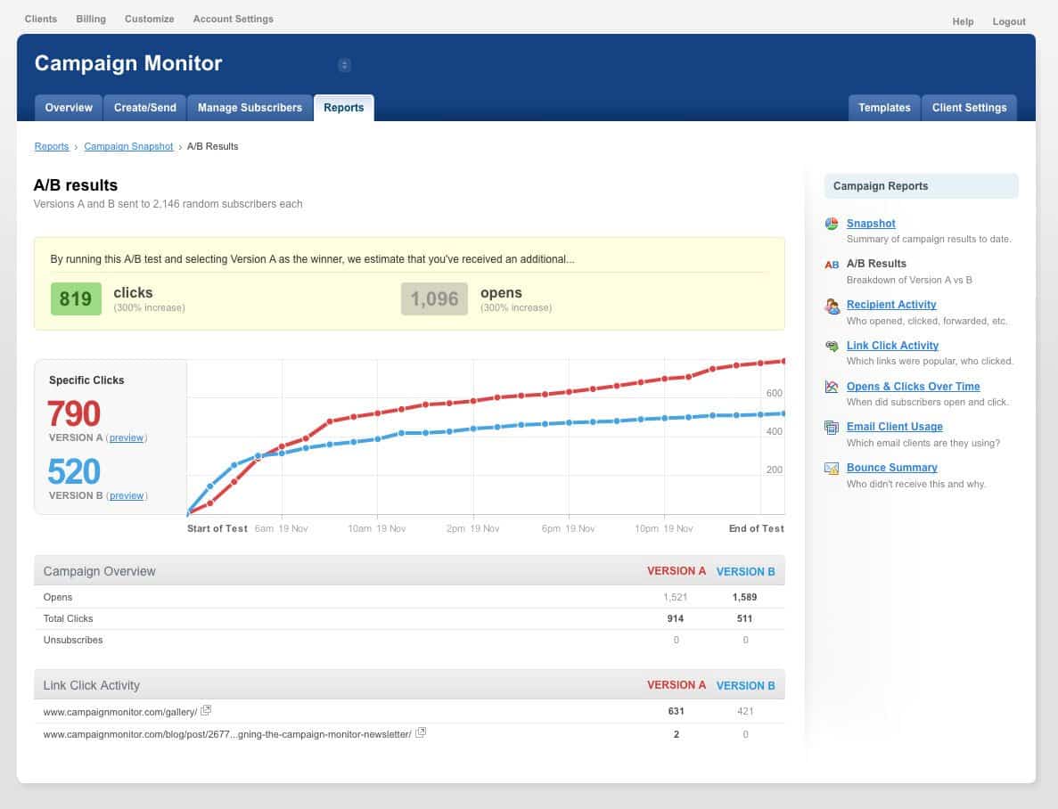Select the Reports tab
Viewport: 1058px width, 809px height.
(x=343, y=108)
